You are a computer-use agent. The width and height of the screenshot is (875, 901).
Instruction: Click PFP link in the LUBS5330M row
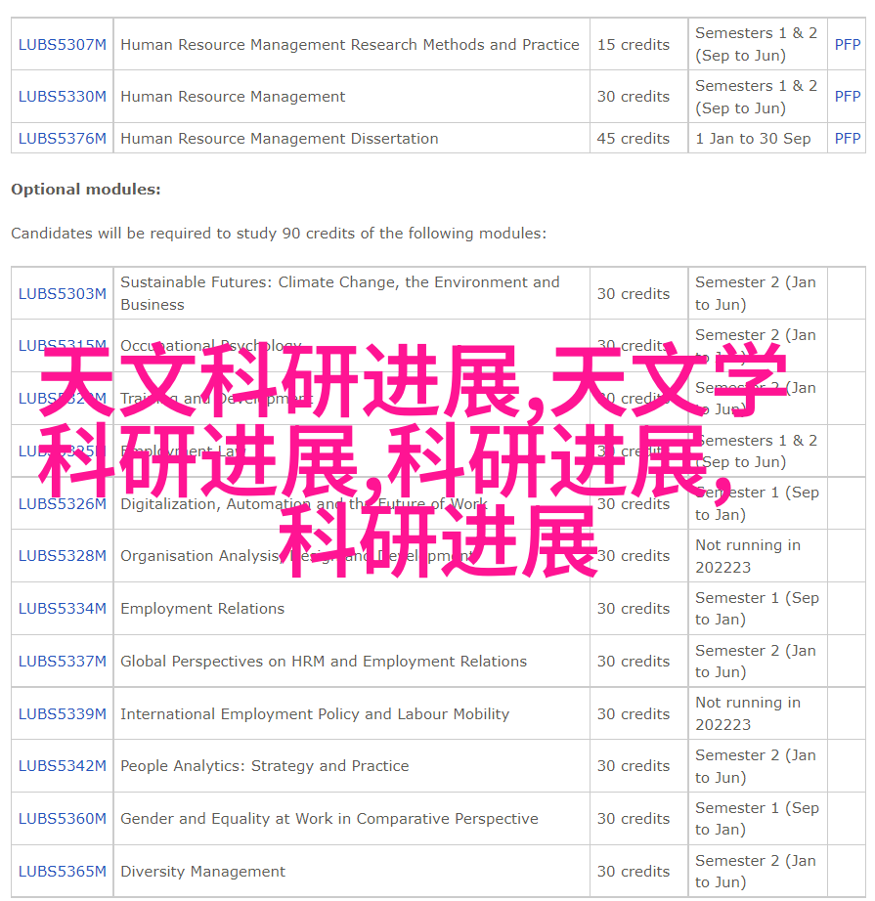[847, 97]
